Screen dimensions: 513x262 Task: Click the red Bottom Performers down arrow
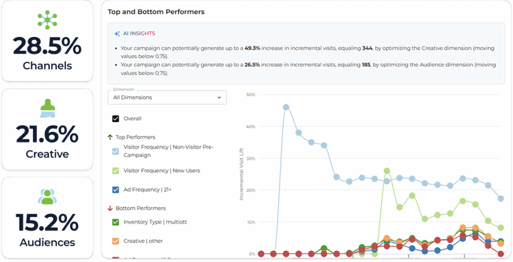(110, 208)
